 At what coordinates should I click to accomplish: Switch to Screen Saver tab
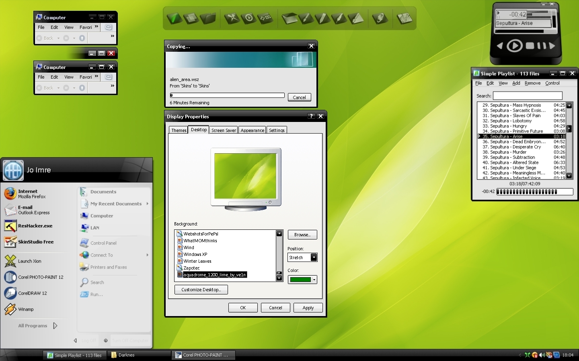(x=224, y=130)
